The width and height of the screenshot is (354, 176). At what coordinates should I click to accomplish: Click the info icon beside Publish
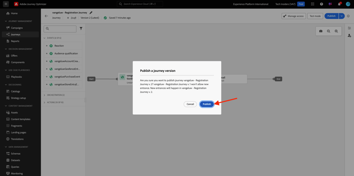[348, 16]
